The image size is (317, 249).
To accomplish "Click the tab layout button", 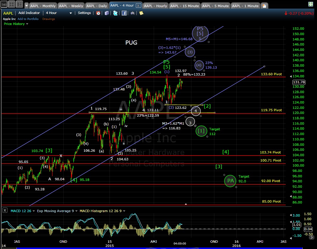I will pos(4,4).
